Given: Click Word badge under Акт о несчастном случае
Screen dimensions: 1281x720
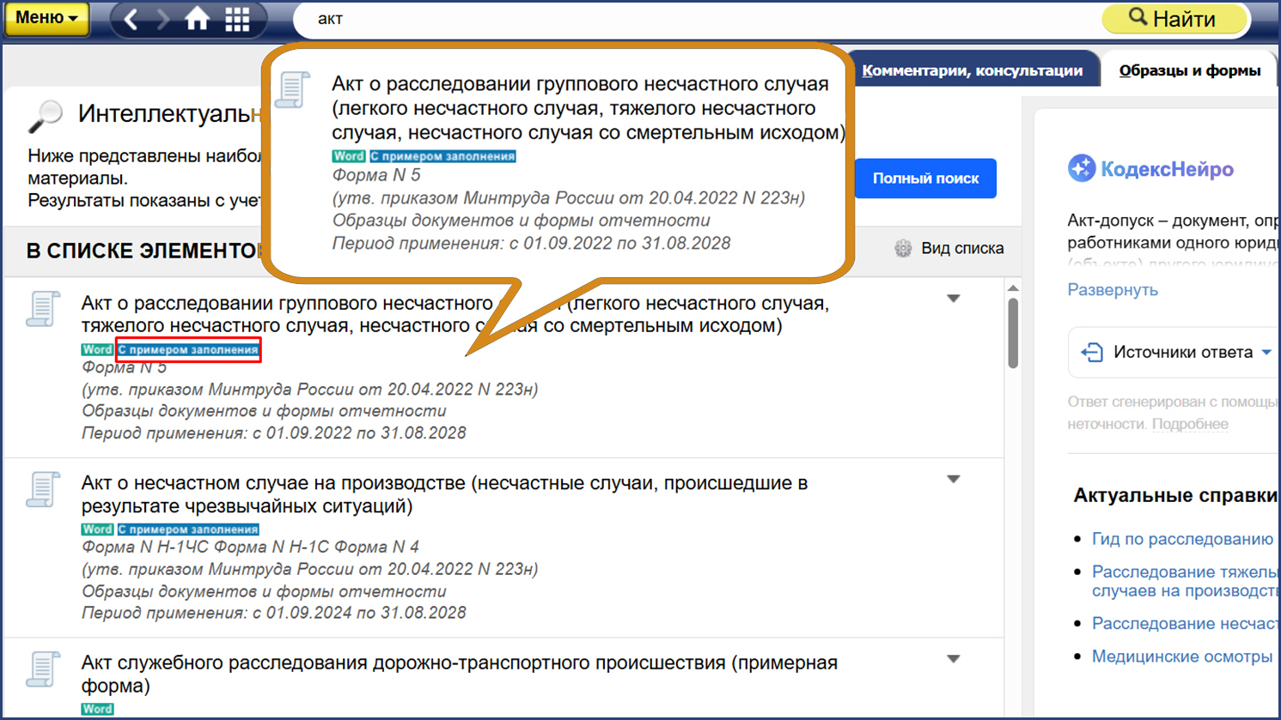Looking at the screenshot, I should [x=97, y=529].
